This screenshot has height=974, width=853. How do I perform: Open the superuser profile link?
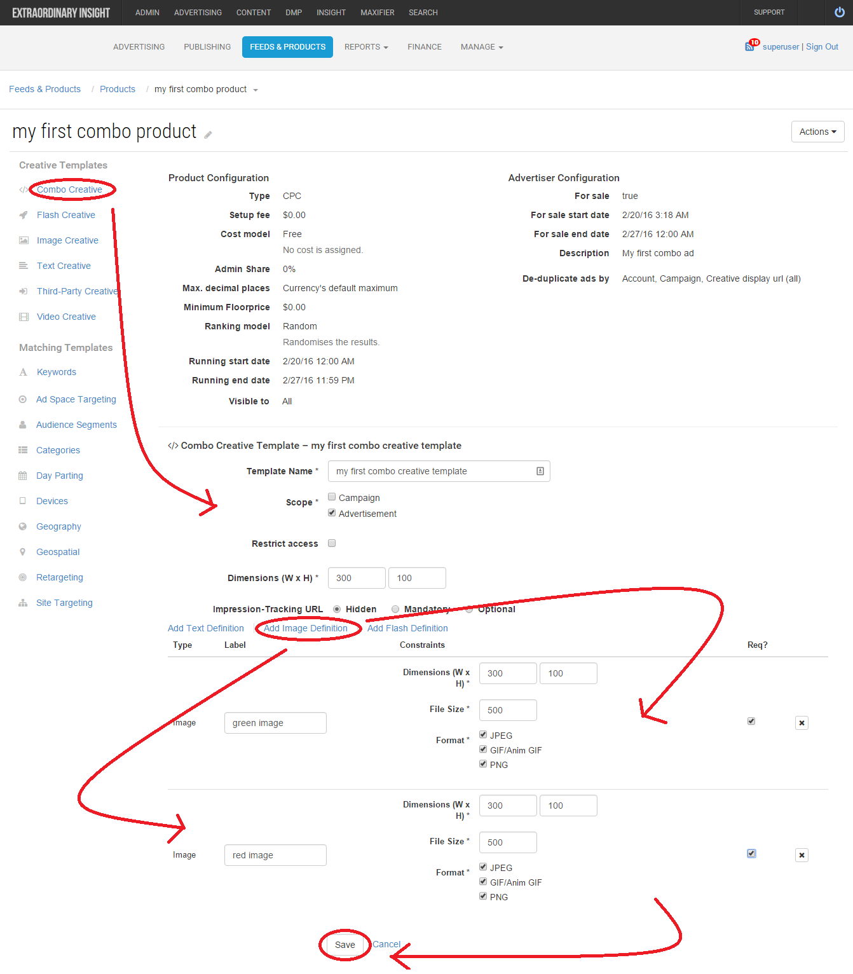coord(781,46)
